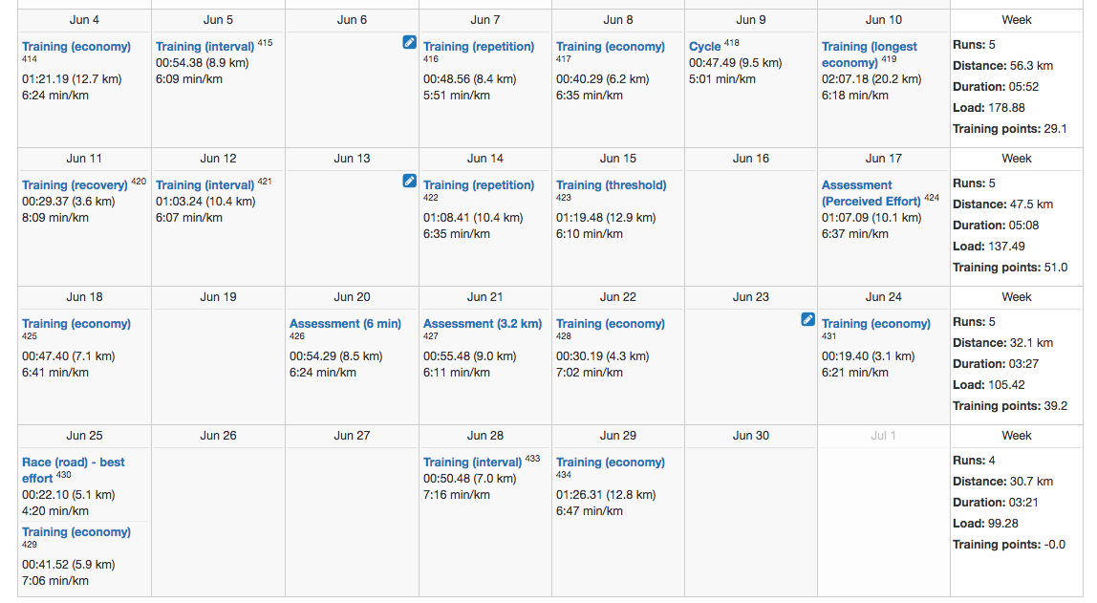1097x603 pixels.
Task: Open Training (repetition) on Jun 7
Action: coord(479,46)
